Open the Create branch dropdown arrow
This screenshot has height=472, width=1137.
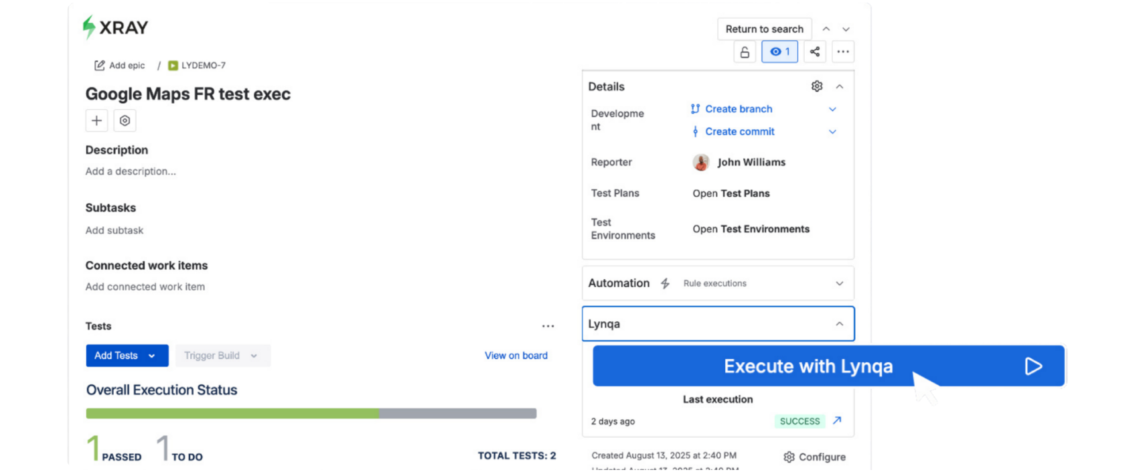(x=833, y=109)
